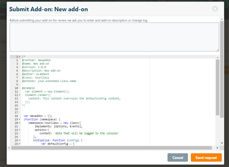Collapse the comment block at line 1
229x167 pixels.
click(x=19, y=57)
